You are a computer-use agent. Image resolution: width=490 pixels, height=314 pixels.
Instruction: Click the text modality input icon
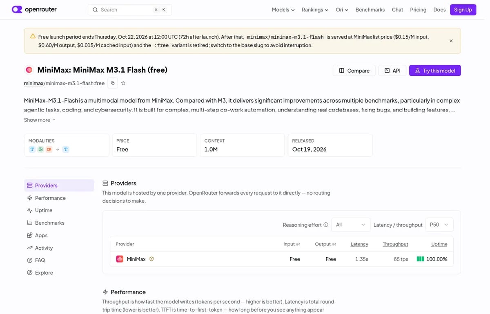[x=32, y=150]
